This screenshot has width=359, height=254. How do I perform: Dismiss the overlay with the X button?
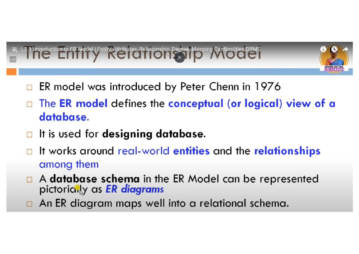180,58
